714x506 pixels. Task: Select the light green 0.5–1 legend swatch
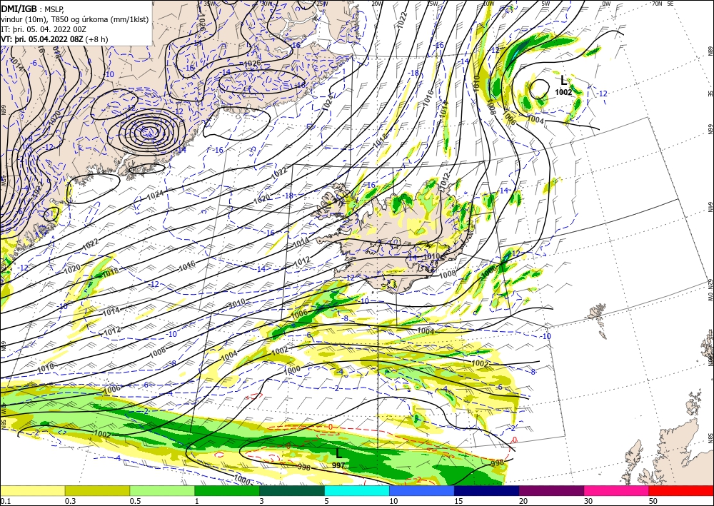click(x=162, y=490)
